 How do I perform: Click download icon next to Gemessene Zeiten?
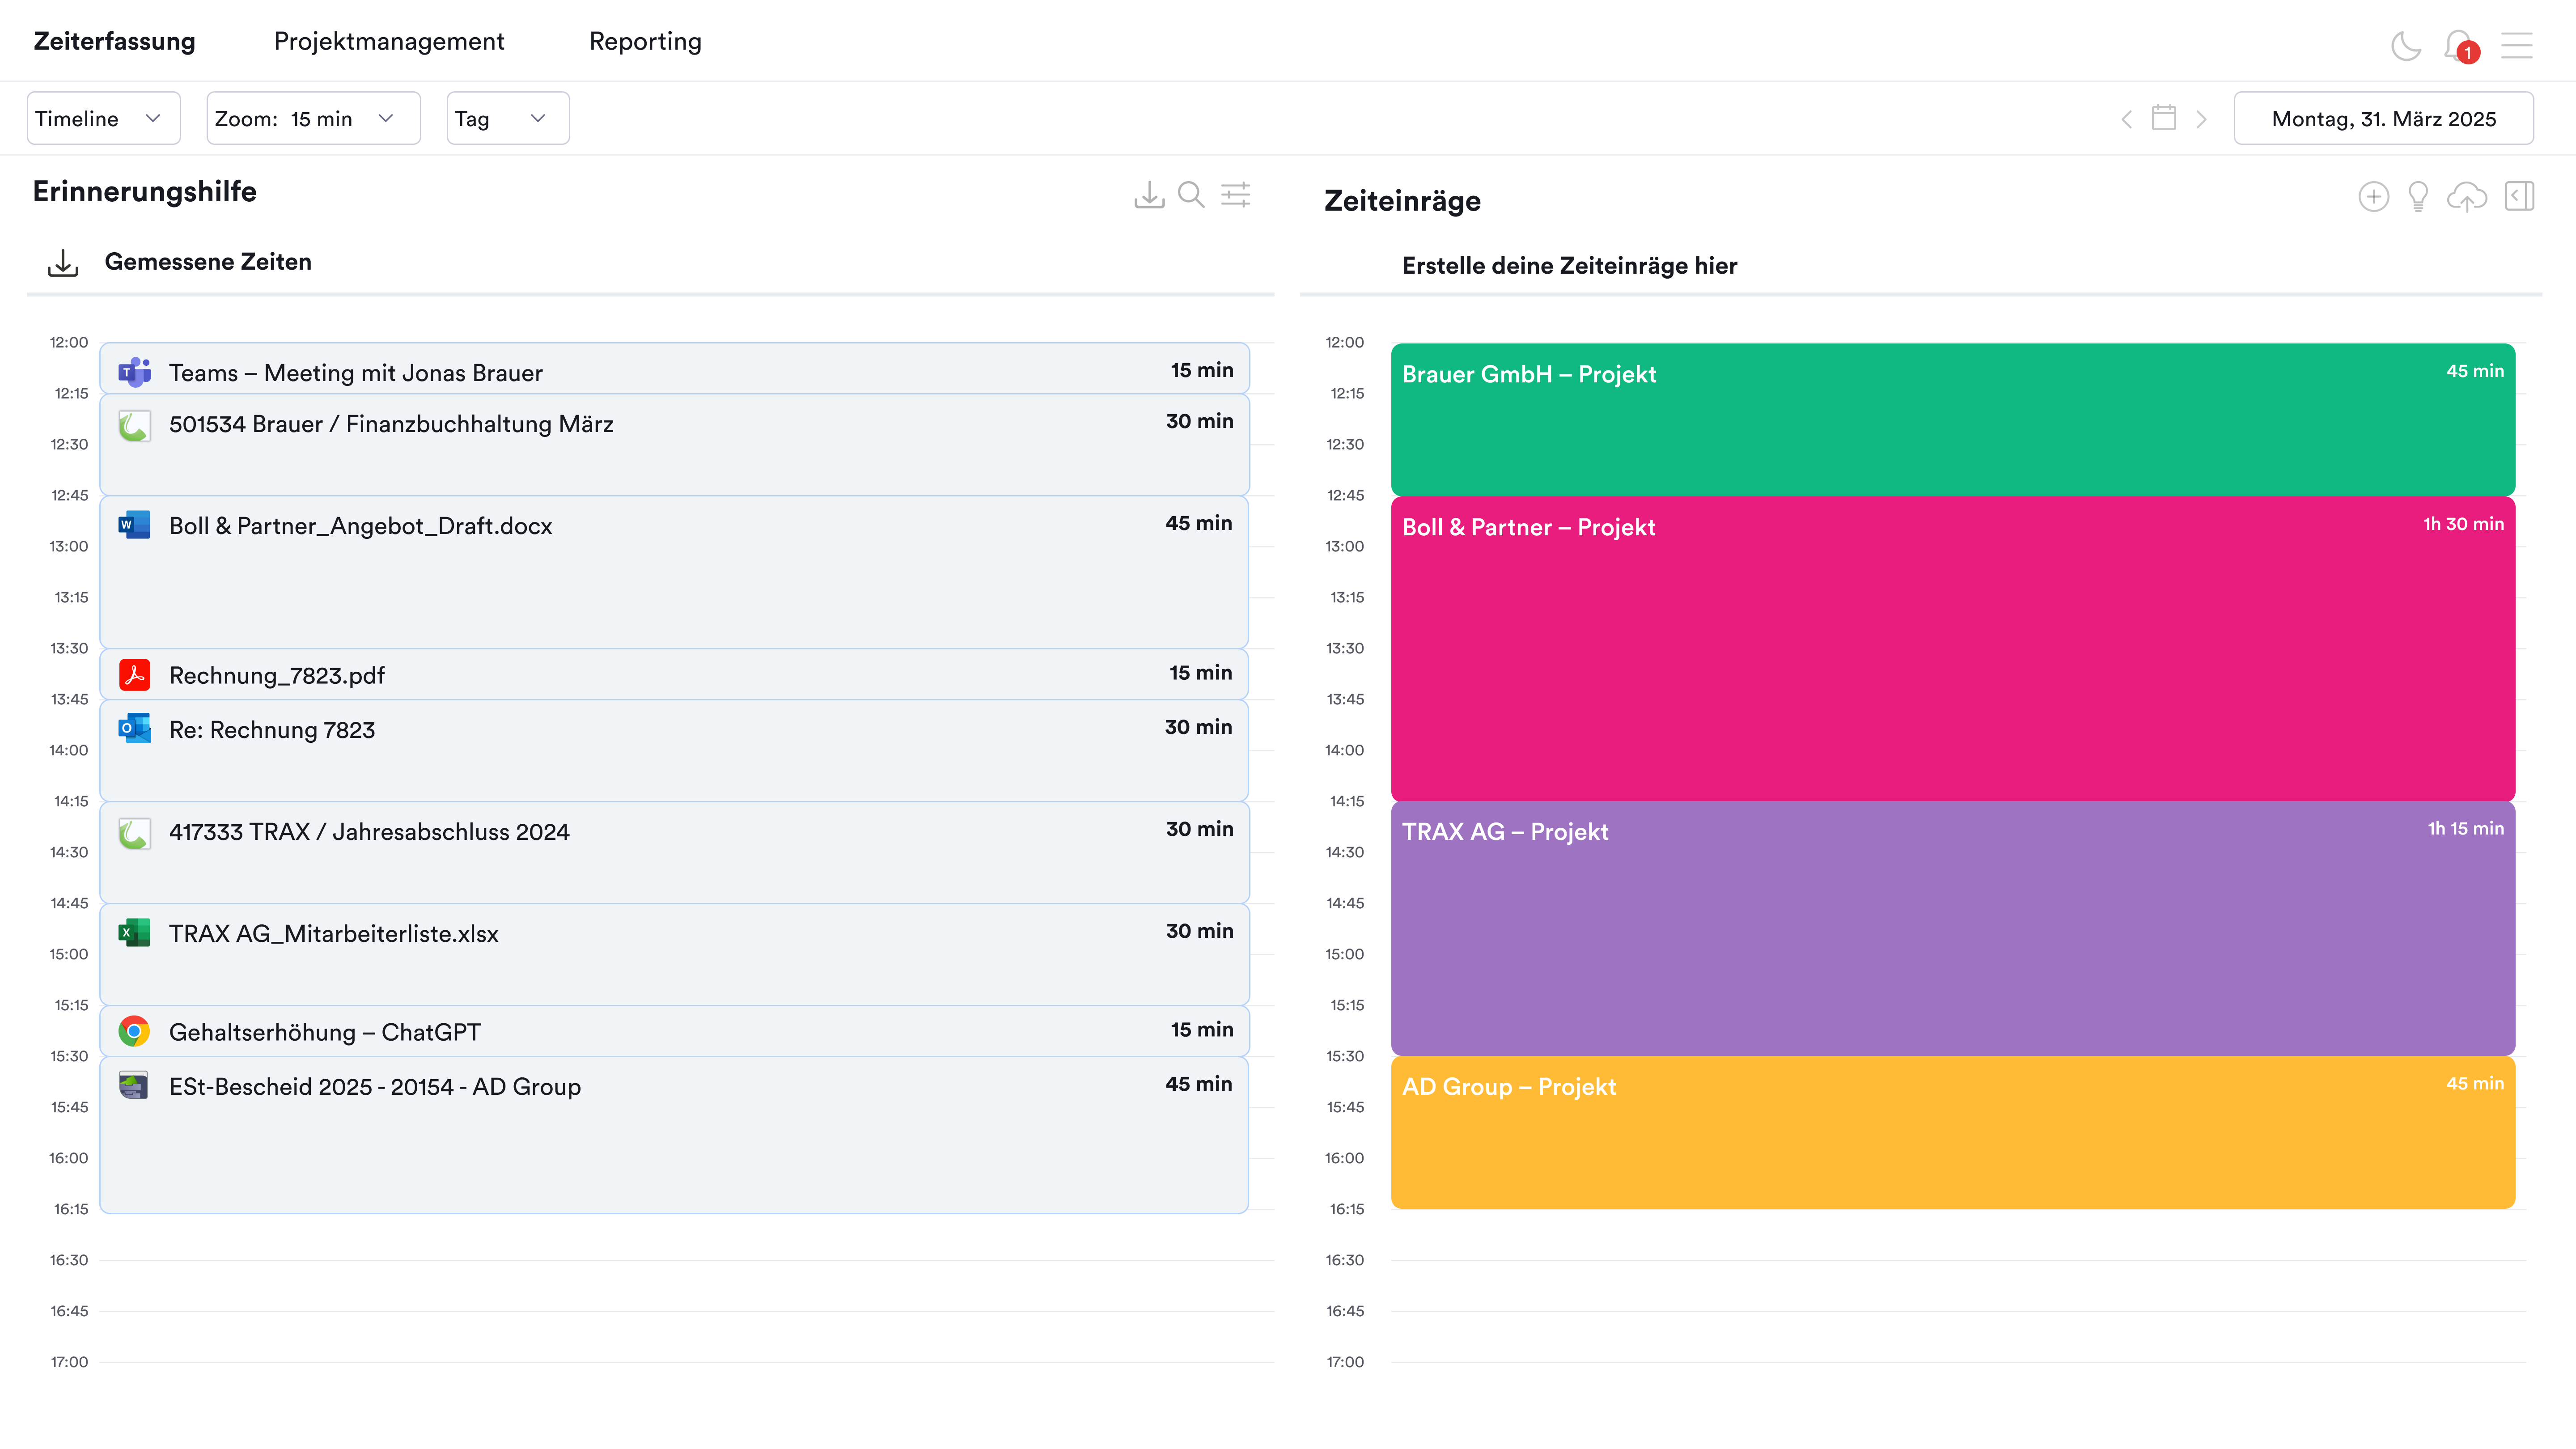point(63,263)
